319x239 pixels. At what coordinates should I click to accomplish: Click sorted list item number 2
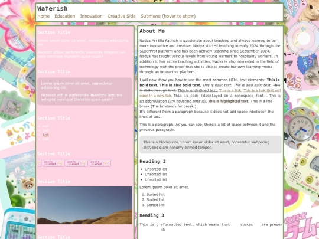pos(155,200)
